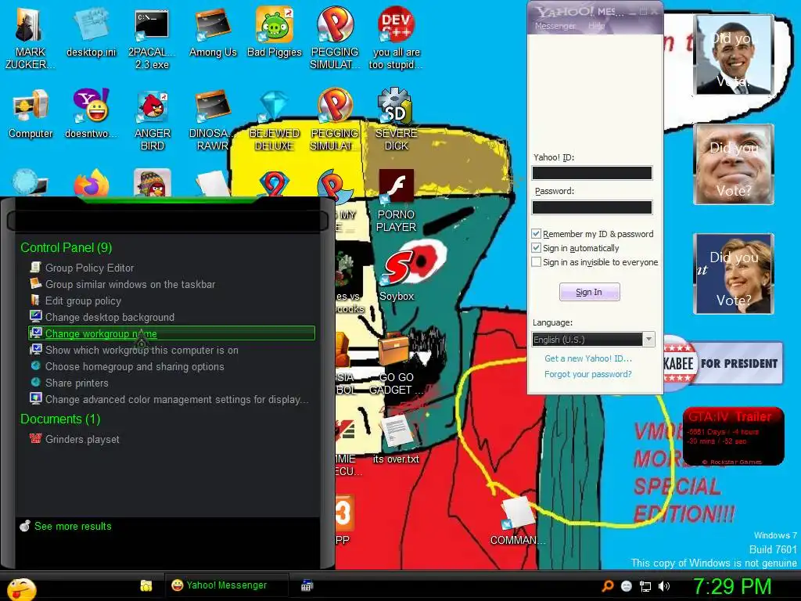Screen dimensions: 801x601
Task: Click the calculator-like taskbar icon
Action: point(307,585)
